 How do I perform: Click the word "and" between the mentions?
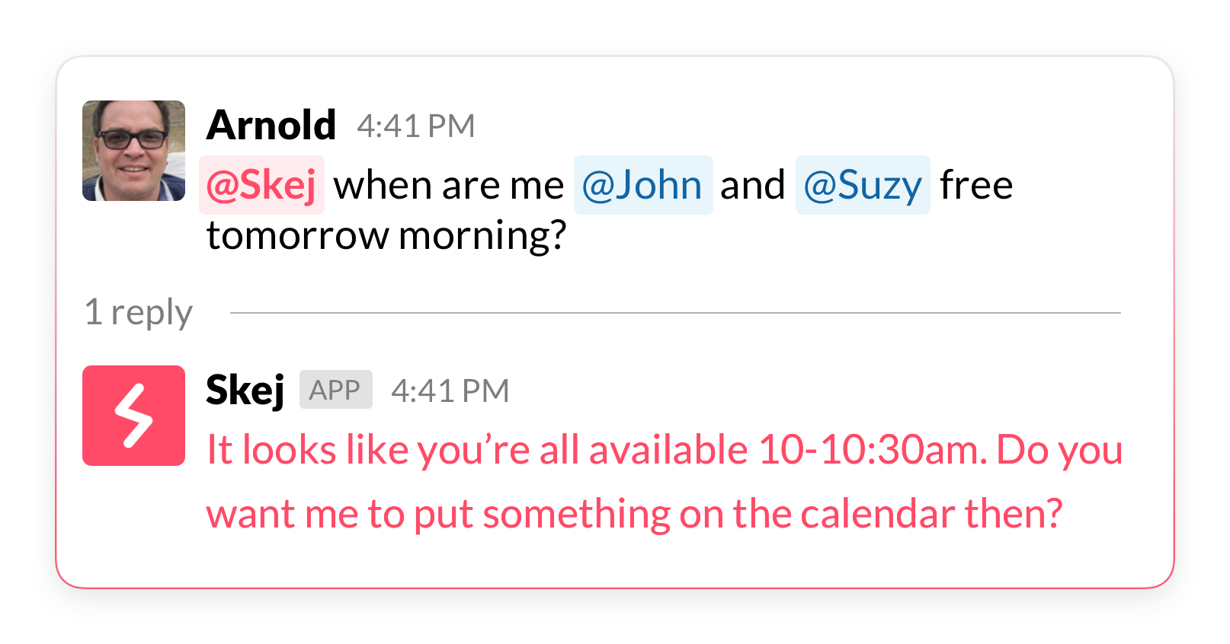click(752, 185)
